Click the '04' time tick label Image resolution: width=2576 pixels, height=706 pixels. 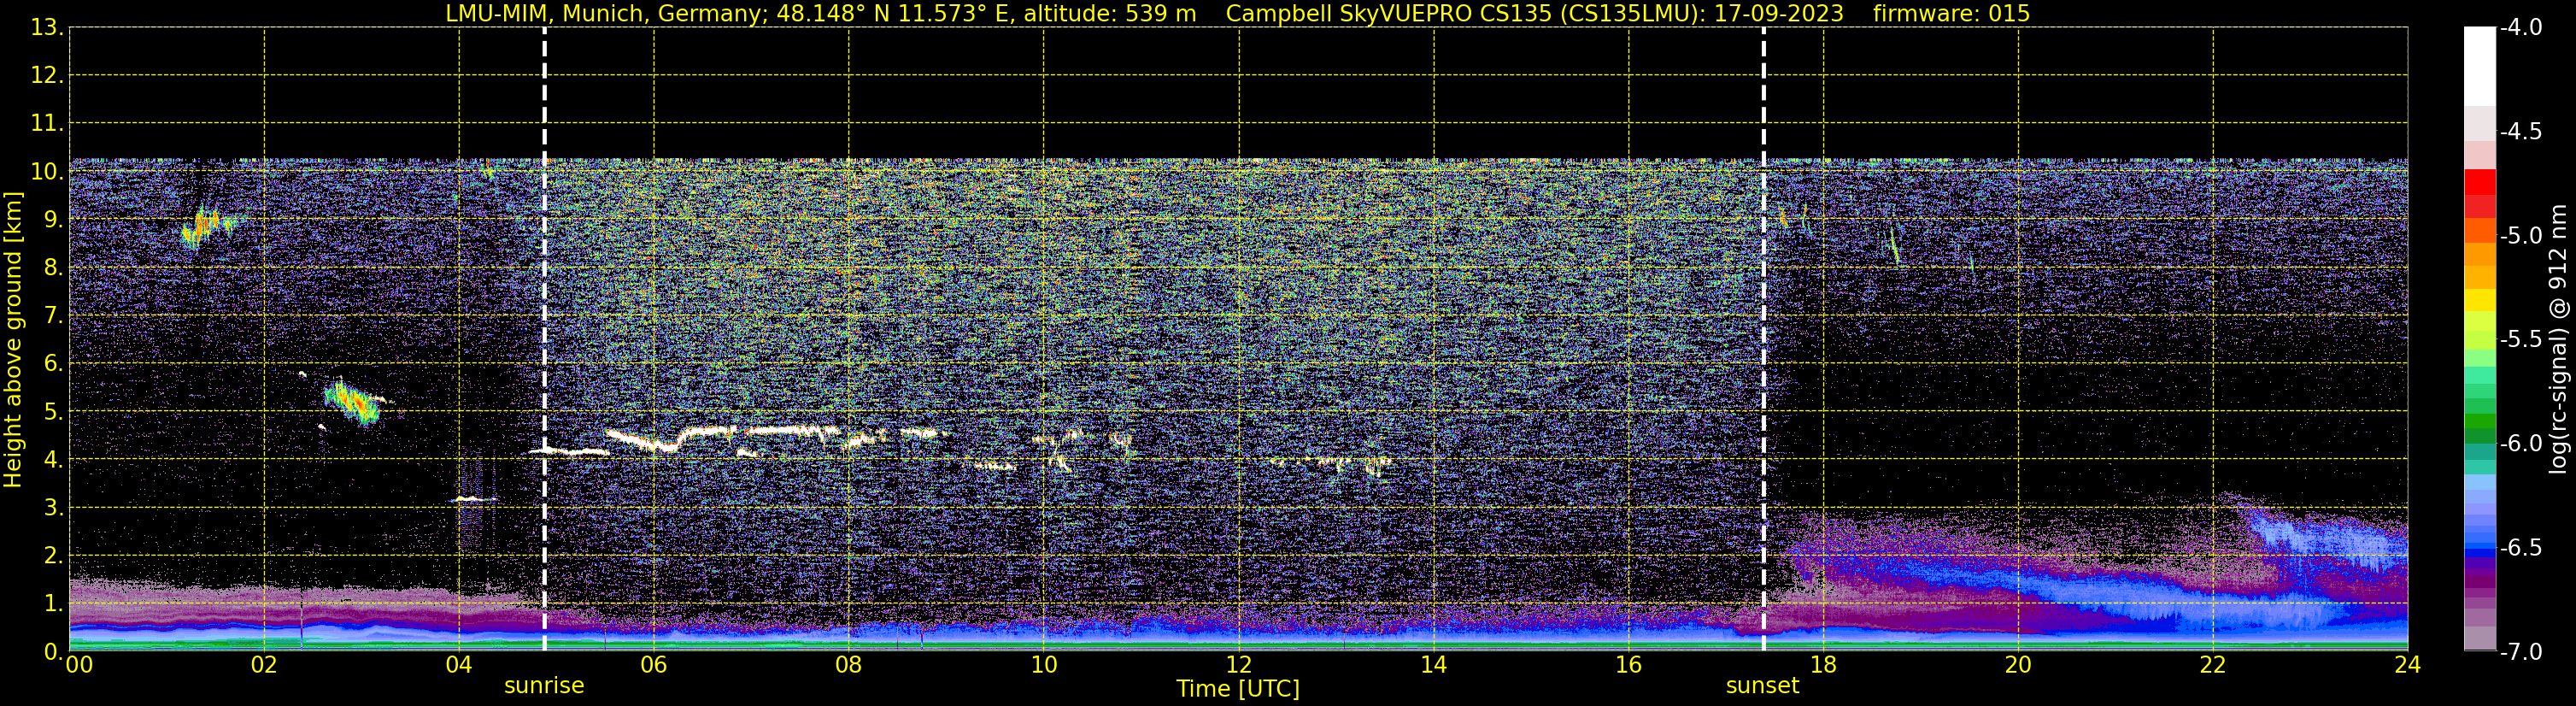click(459, 666)
